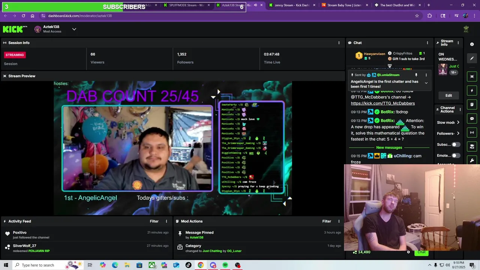Click the 14,490 channel points balance
480x270 pixels.
click(361, 252)
